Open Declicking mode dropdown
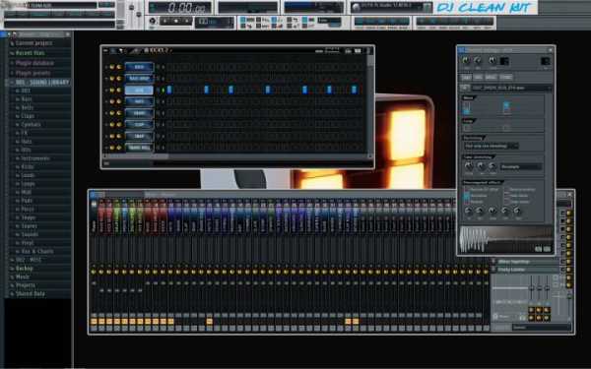Image resolution: width=591 pixels, height=369 pixels. (x=492, y=146)
